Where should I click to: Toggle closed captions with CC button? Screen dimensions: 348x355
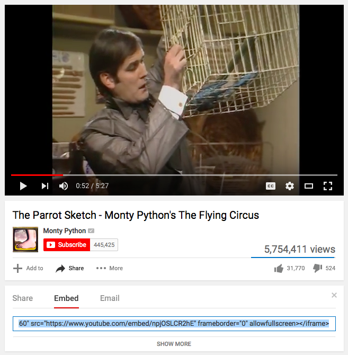(x=271, y=186)
